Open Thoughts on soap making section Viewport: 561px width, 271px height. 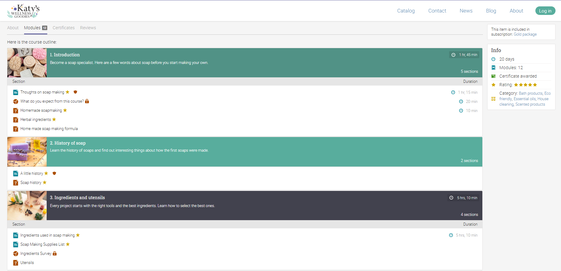click(x=42, y=92)
